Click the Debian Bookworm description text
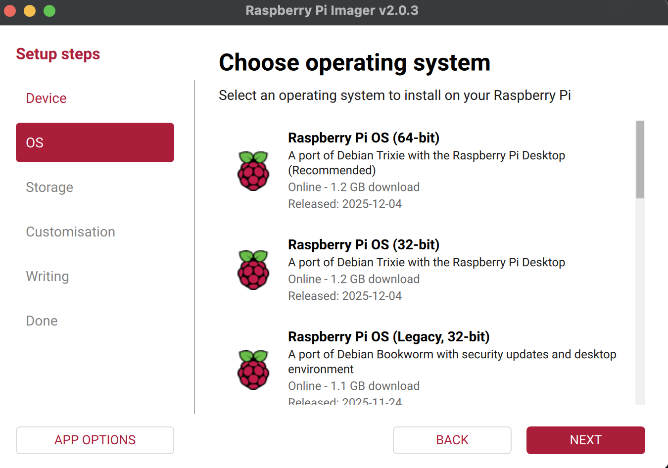Image resolution: width=668 pixels, height=468 pixels. pyautogui.click(x=452, y=362)
